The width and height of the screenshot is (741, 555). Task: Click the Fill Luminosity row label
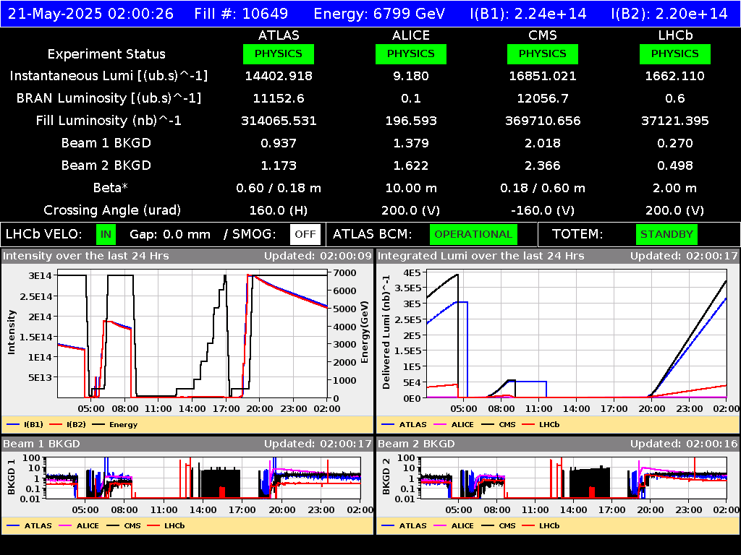pos(109,121)
